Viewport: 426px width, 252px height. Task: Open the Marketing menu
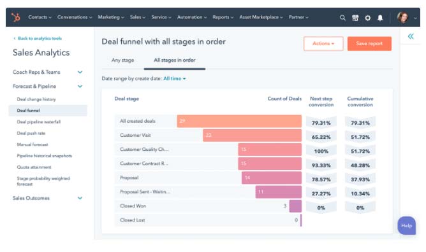coord(111,17)
